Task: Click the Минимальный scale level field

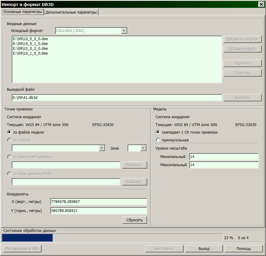Action: coord(224,157)
